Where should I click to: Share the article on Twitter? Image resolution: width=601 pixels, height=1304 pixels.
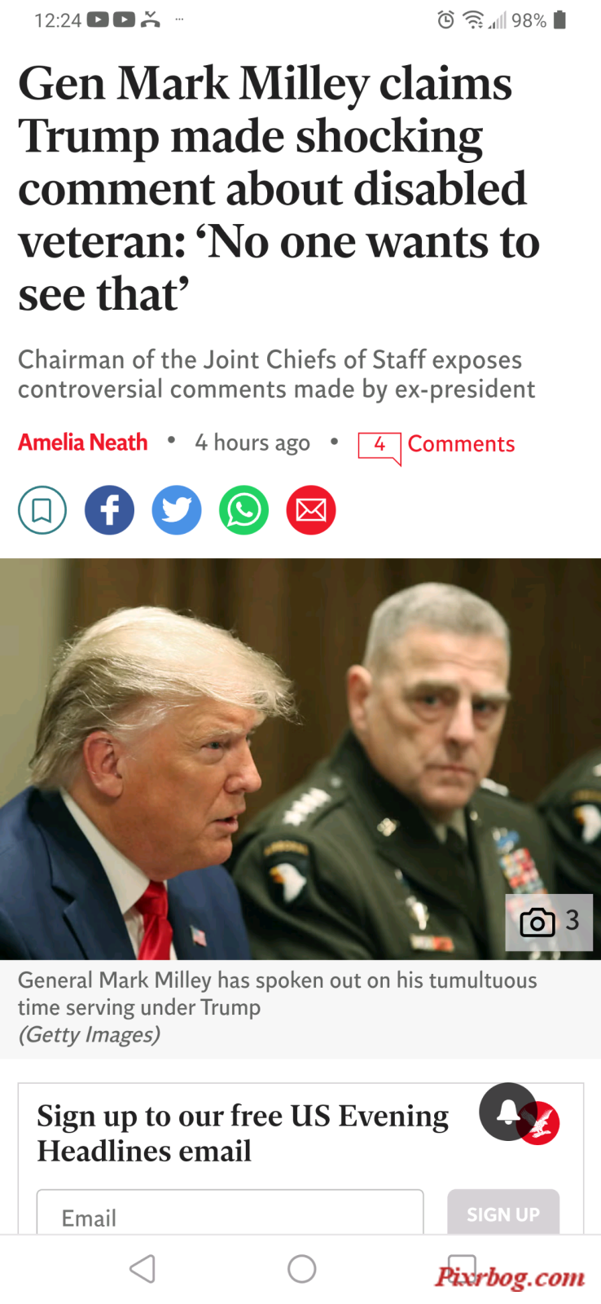click(177, 510)
